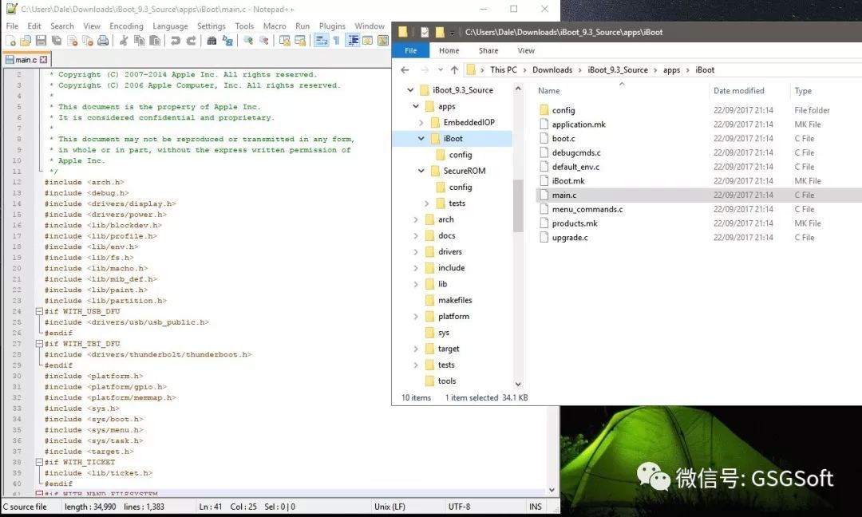Zoom in using the Notepad++ toolbar magnifier

pyautogui.click(x=248, y=41)
